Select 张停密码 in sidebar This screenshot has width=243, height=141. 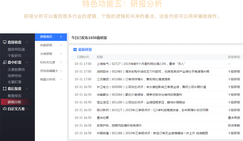pos(14,76)
